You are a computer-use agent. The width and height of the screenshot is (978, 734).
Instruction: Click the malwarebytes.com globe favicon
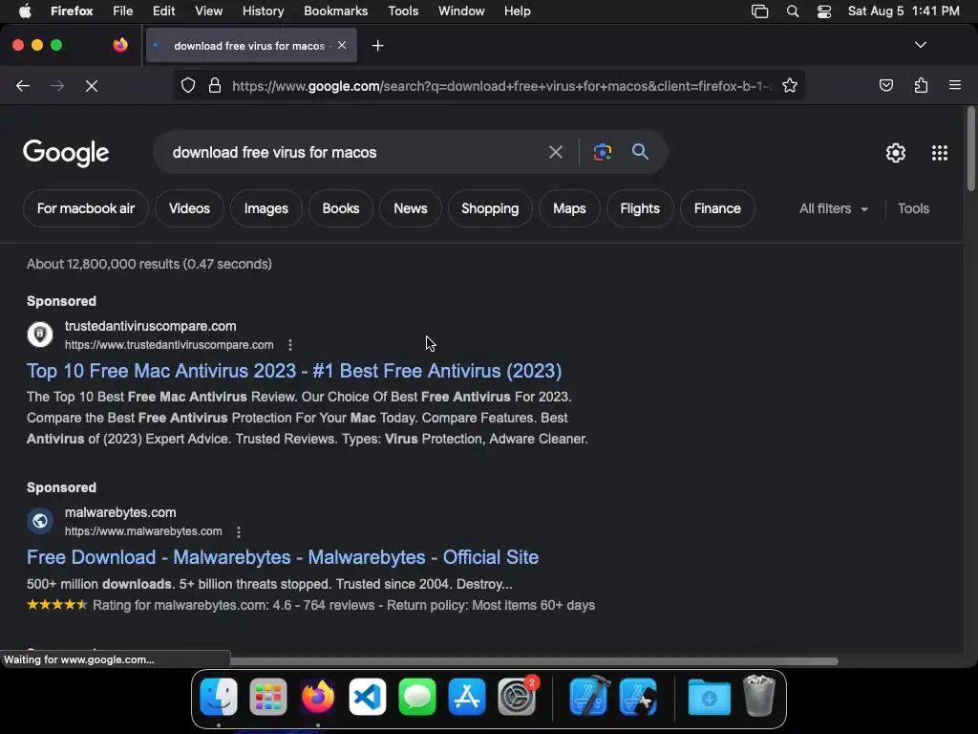(40, 521)
